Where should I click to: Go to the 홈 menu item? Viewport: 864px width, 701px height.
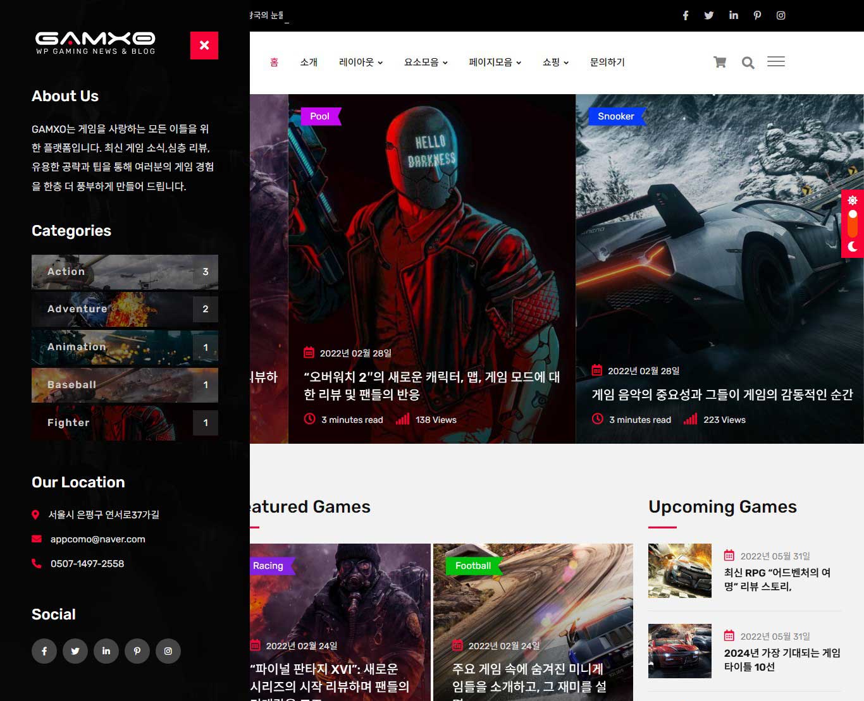pos(274,62)
